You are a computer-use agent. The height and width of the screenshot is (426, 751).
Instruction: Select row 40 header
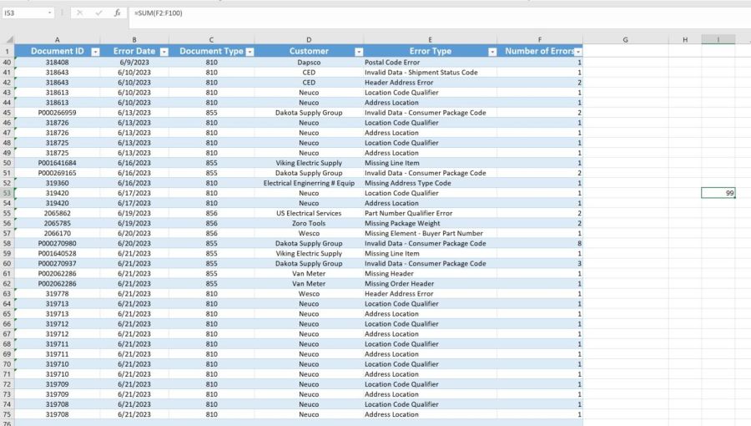coord(8,63)
